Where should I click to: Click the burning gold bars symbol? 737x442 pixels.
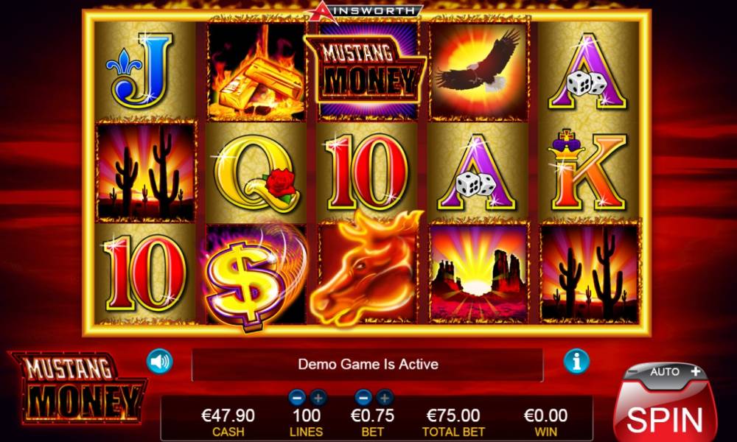coord(256,72)
